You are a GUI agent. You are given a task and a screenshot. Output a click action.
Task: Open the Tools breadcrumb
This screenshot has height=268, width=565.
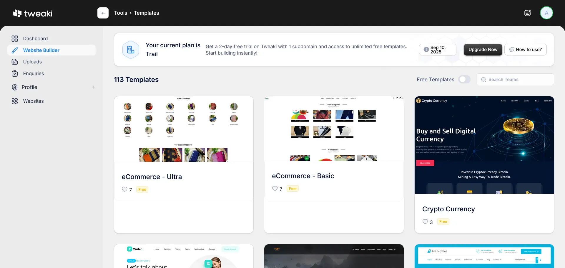(120, 13)
